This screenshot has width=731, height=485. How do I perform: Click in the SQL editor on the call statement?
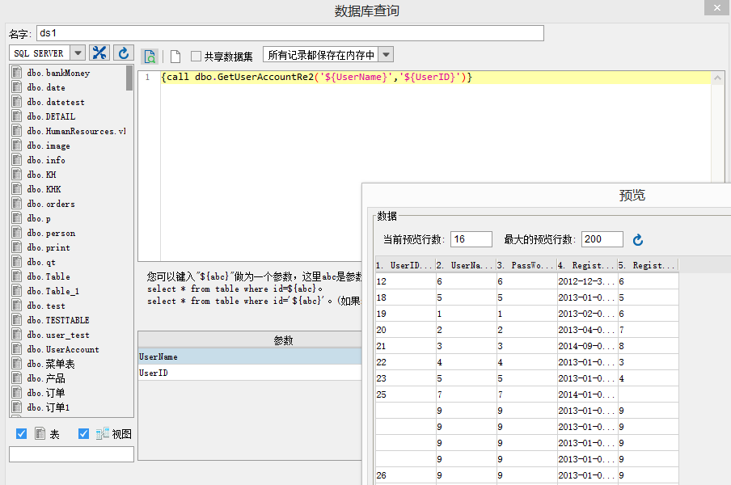[316, 77]
